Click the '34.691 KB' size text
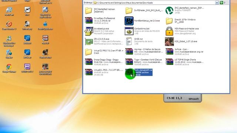This screenshot has width=237, height=133. 99,75
